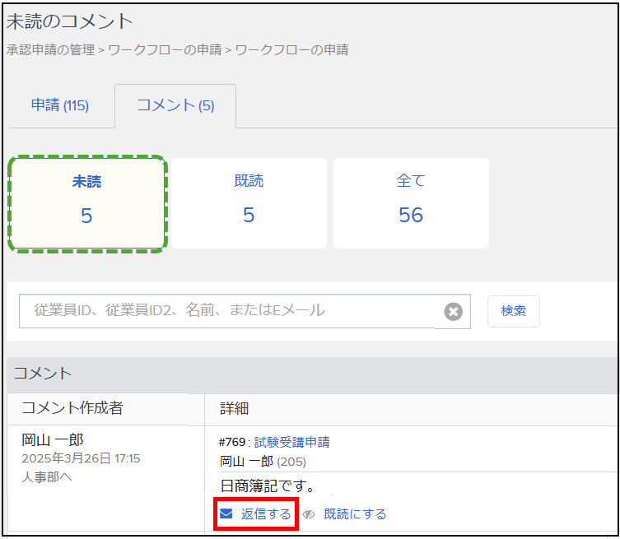
Task: Mark the comment as read via 既読にする
Action: (x=355, y=514)
